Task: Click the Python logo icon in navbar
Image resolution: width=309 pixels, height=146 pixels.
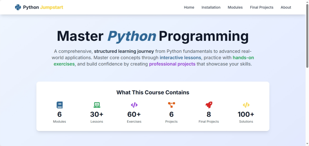Action: [x=18, y=7]
